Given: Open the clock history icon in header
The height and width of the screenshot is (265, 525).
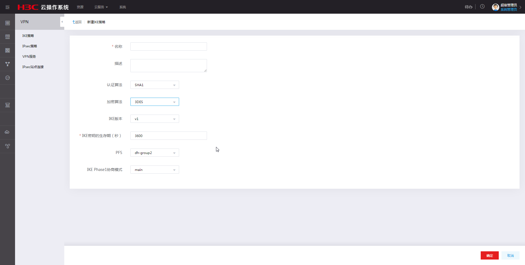Looking at the screenshot, I should point(482,7).
